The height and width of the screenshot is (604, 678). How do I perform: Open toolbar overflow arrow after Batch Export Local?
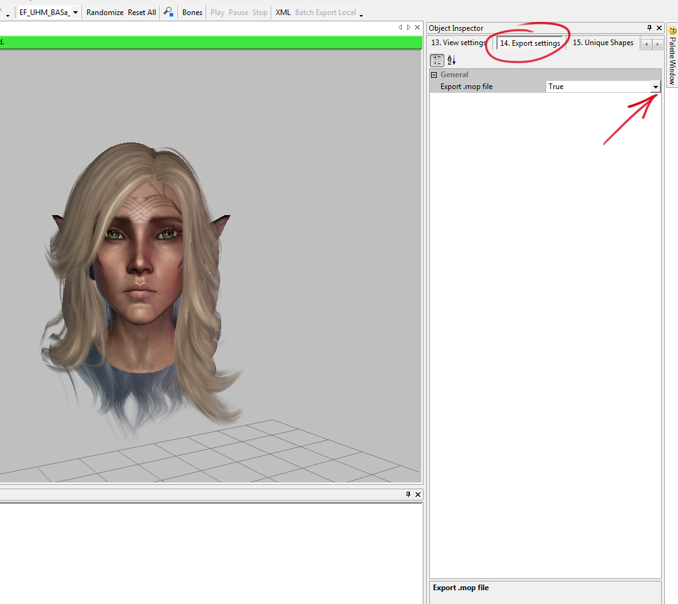[361, 16]
